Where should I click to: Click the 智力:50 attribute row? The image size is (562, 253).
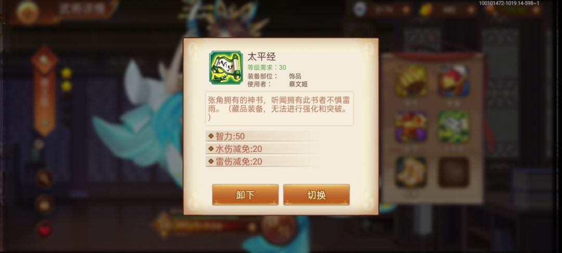[263, 136]
